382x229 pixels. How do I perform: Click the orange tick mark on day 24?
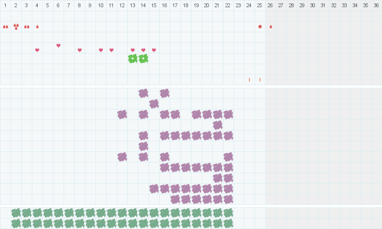[249, 80]
